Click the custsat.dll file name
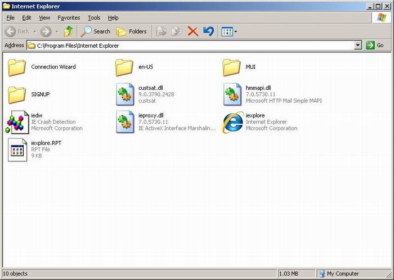The image size is (394, 280). 150,88
